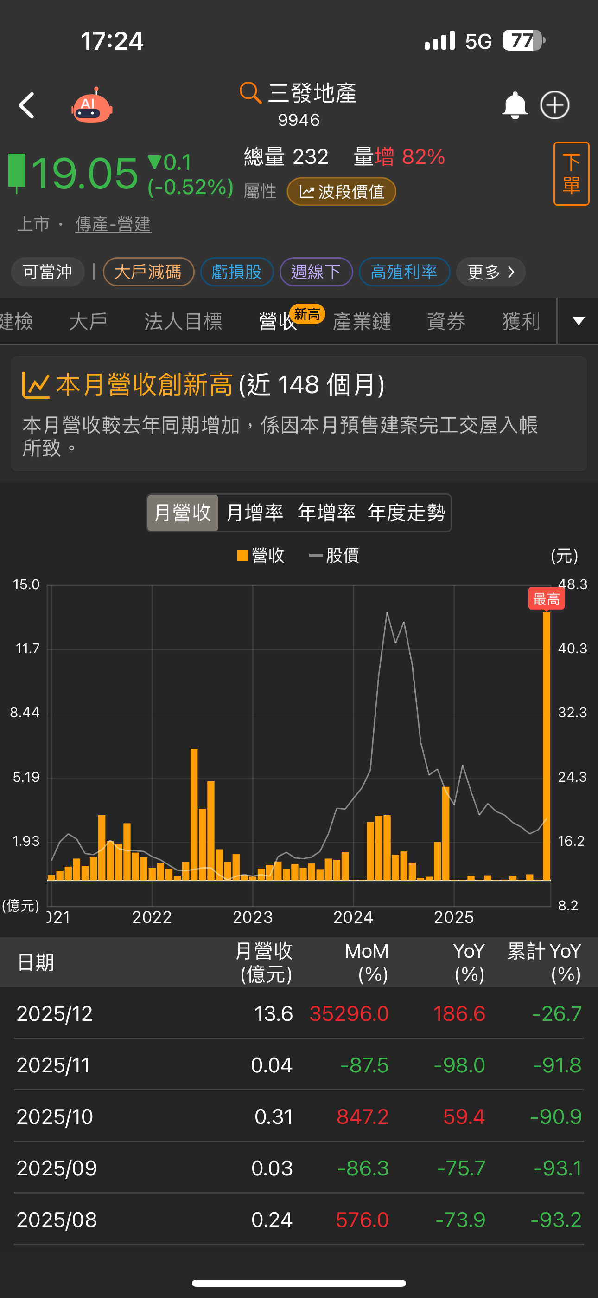Tap the 日期 column header
This screenshot has height=1298, width=598.
click(35, 962)
